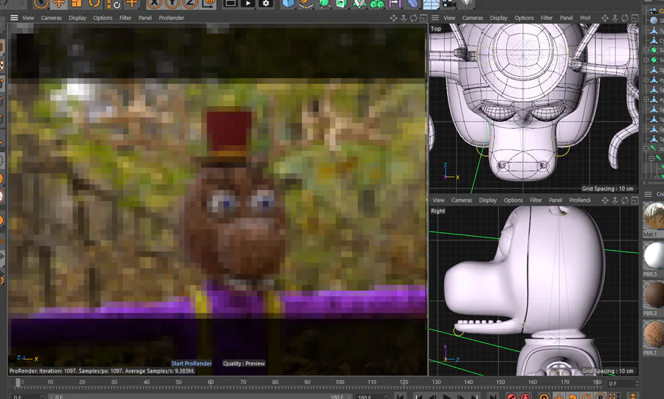Image resolution: width=664 pixels, height=399 pixels.
Task: Expand the first green generator object row
Action: point(646,50)
